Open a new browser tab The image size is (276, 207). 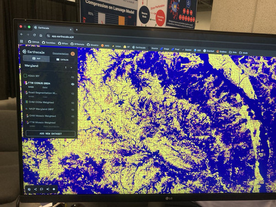pyautogui.click(x=77, y=30)
